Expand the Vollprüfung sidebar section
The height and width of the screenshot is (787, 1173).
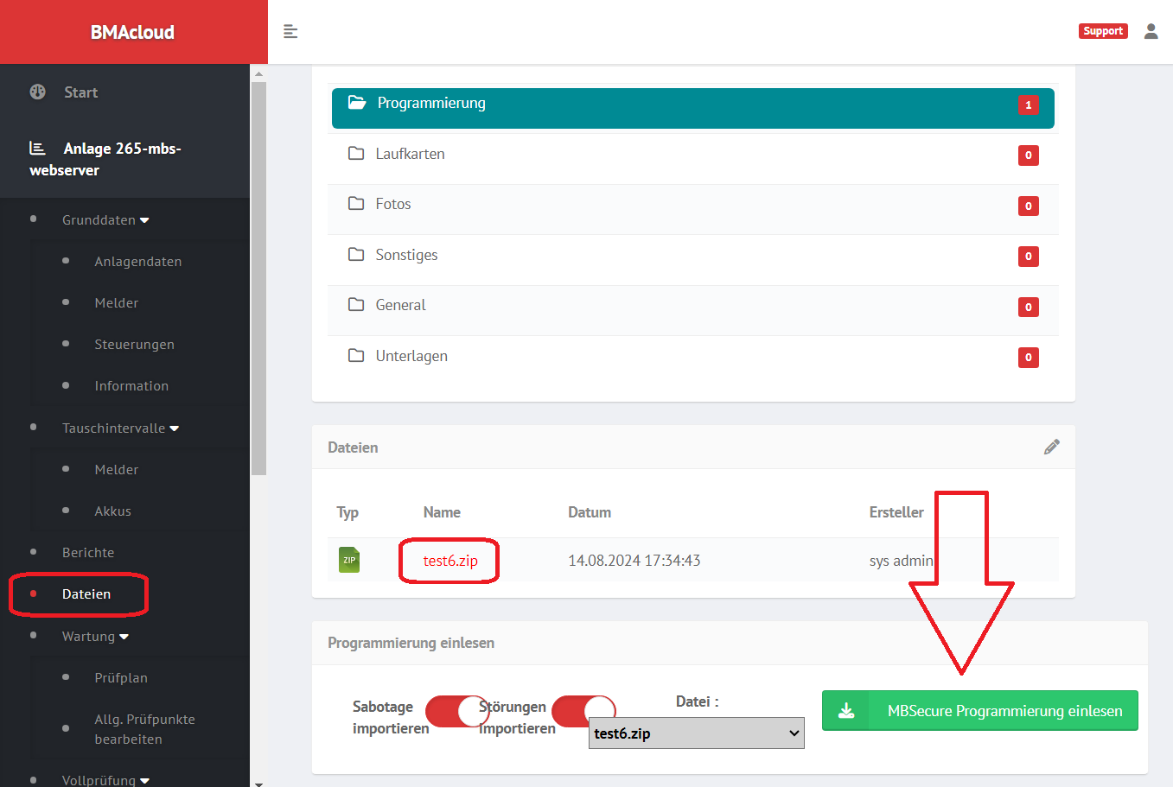[105, 780]
